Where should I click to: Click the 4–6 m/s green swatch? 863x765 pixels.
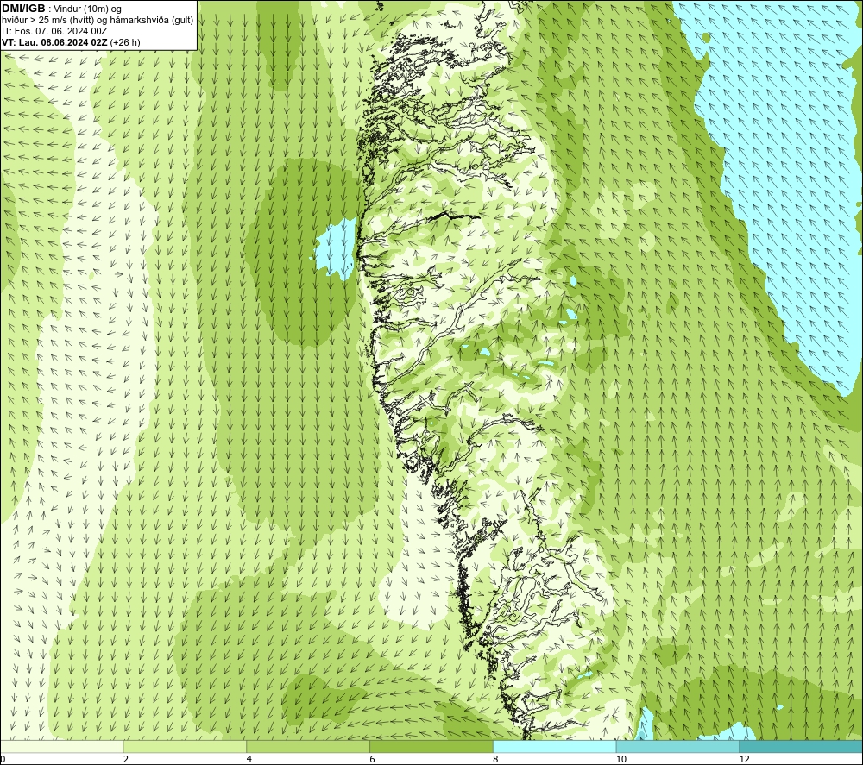point(308,746)
